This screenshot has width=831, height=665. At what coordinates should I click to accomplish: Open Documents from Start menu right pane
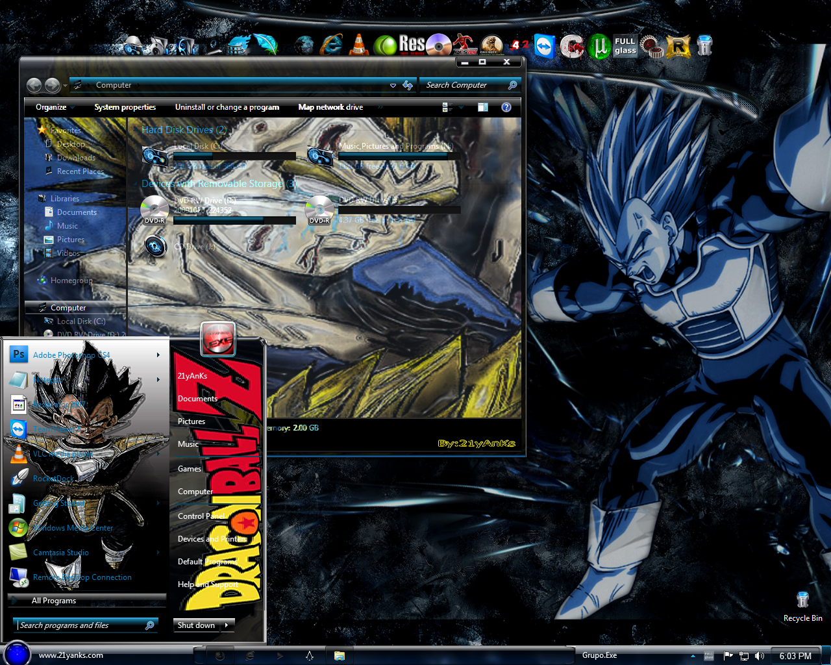pyautogui.click(x=197, y=399)
